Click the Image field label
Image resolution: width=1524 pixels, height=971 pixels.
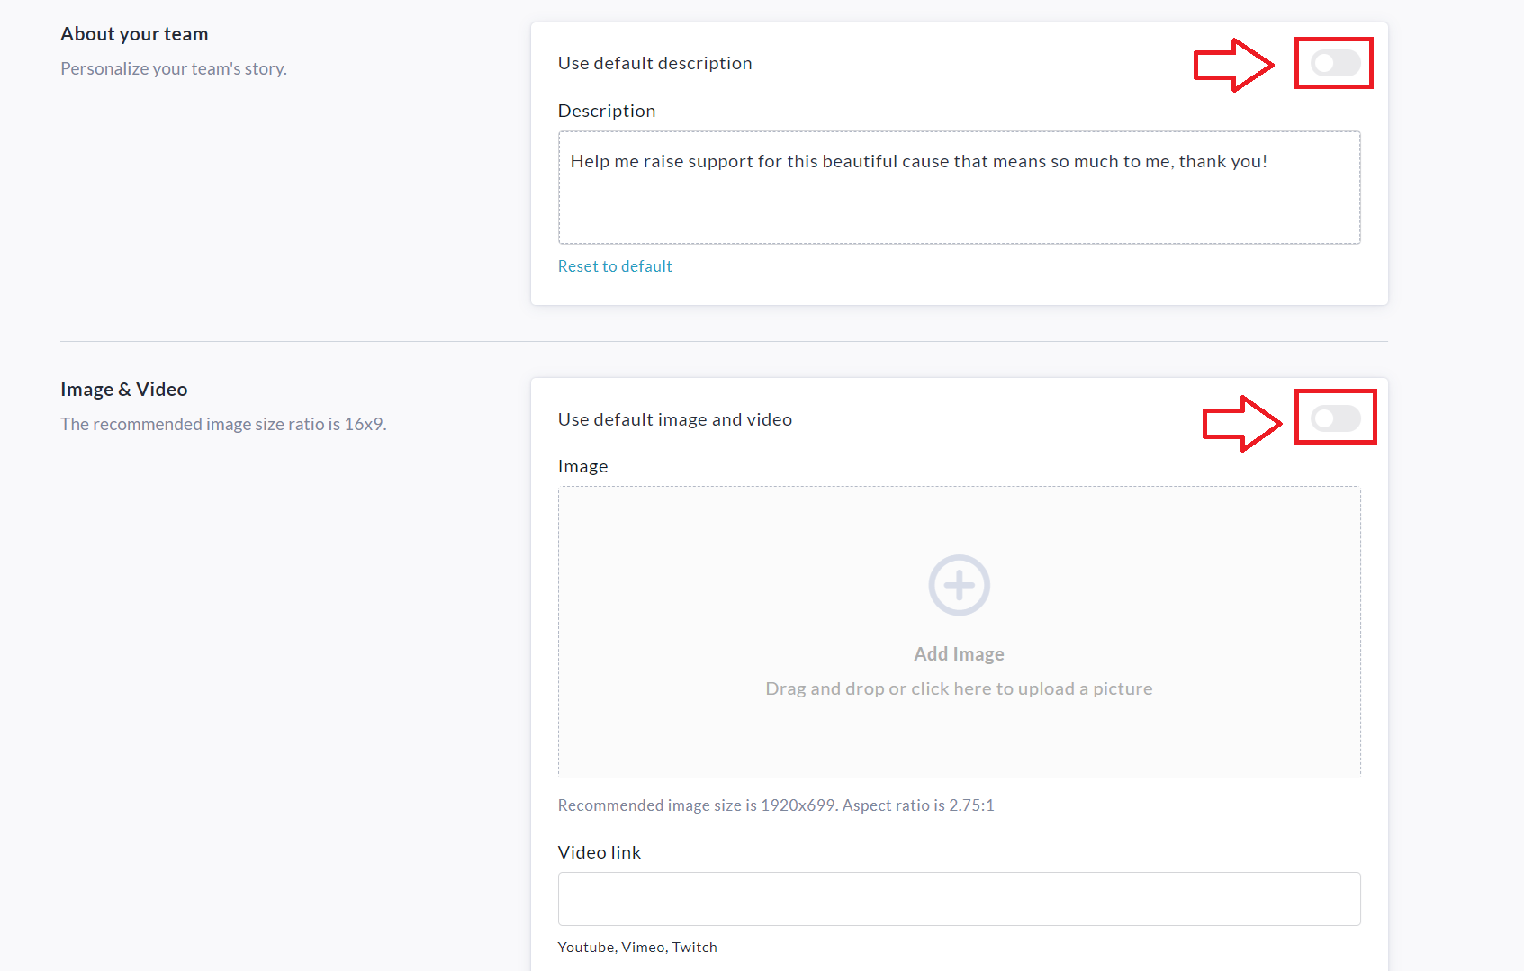582,466
